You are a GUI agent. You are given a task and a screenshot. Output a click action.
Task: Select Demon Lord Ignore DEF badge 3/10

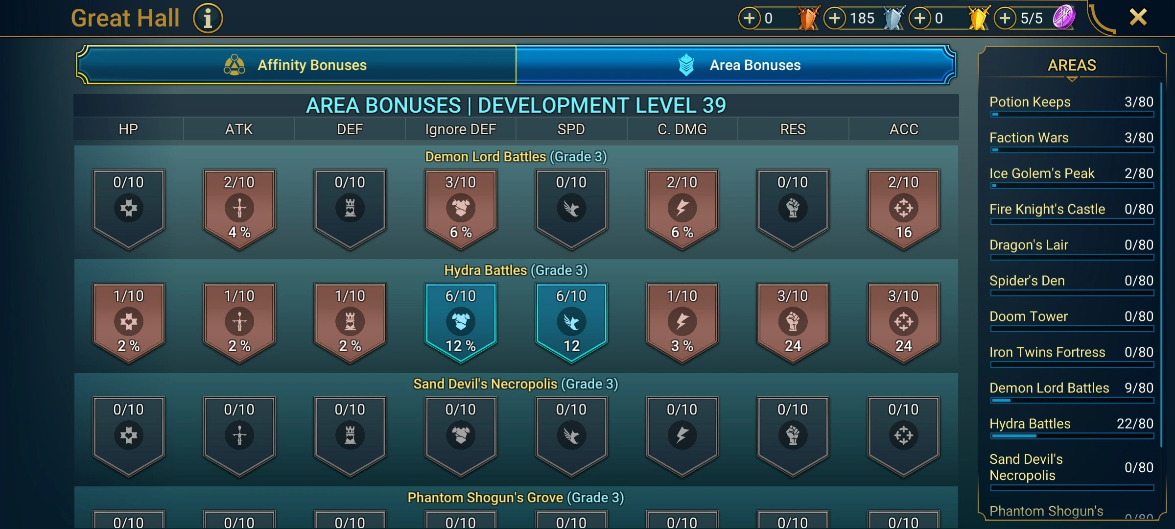pos(461,209)
